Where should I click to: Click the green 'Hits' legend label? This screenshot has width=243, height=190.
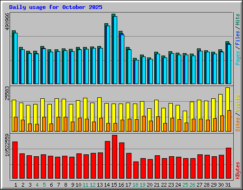click(238, 19)
